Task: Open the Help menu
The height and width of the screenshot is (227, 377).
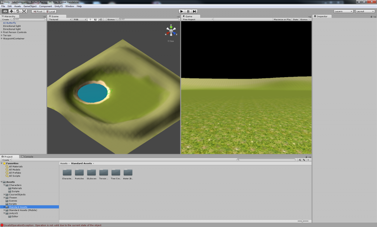Action: click(79, 6)
